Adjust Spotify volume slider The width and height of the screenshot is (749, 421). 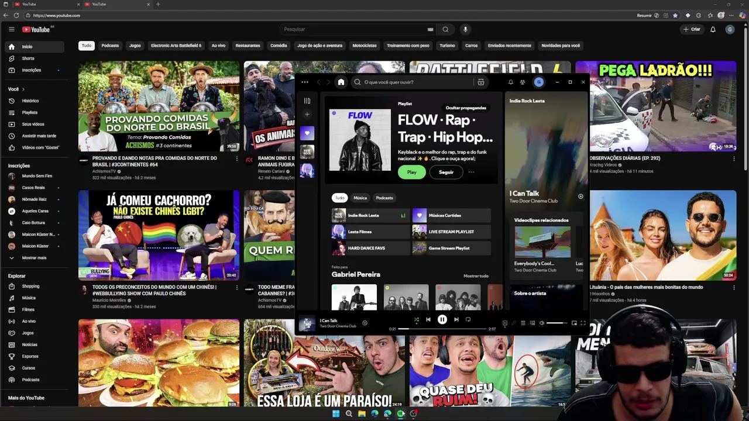point(556,323)
